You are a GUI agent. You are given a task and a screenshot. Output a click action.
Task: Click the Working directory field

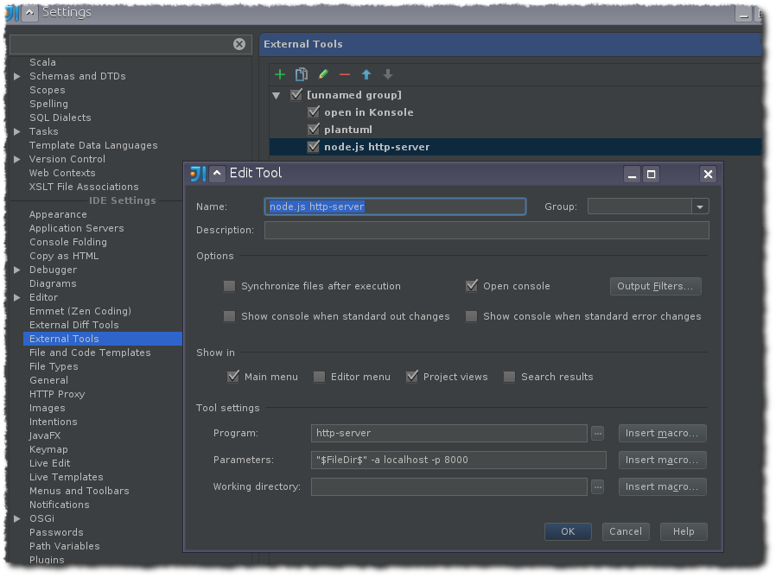448,487
